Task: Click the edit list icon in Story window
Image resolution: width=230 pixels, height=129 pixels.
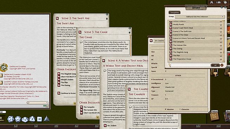Action: click(x=222, y=65)
